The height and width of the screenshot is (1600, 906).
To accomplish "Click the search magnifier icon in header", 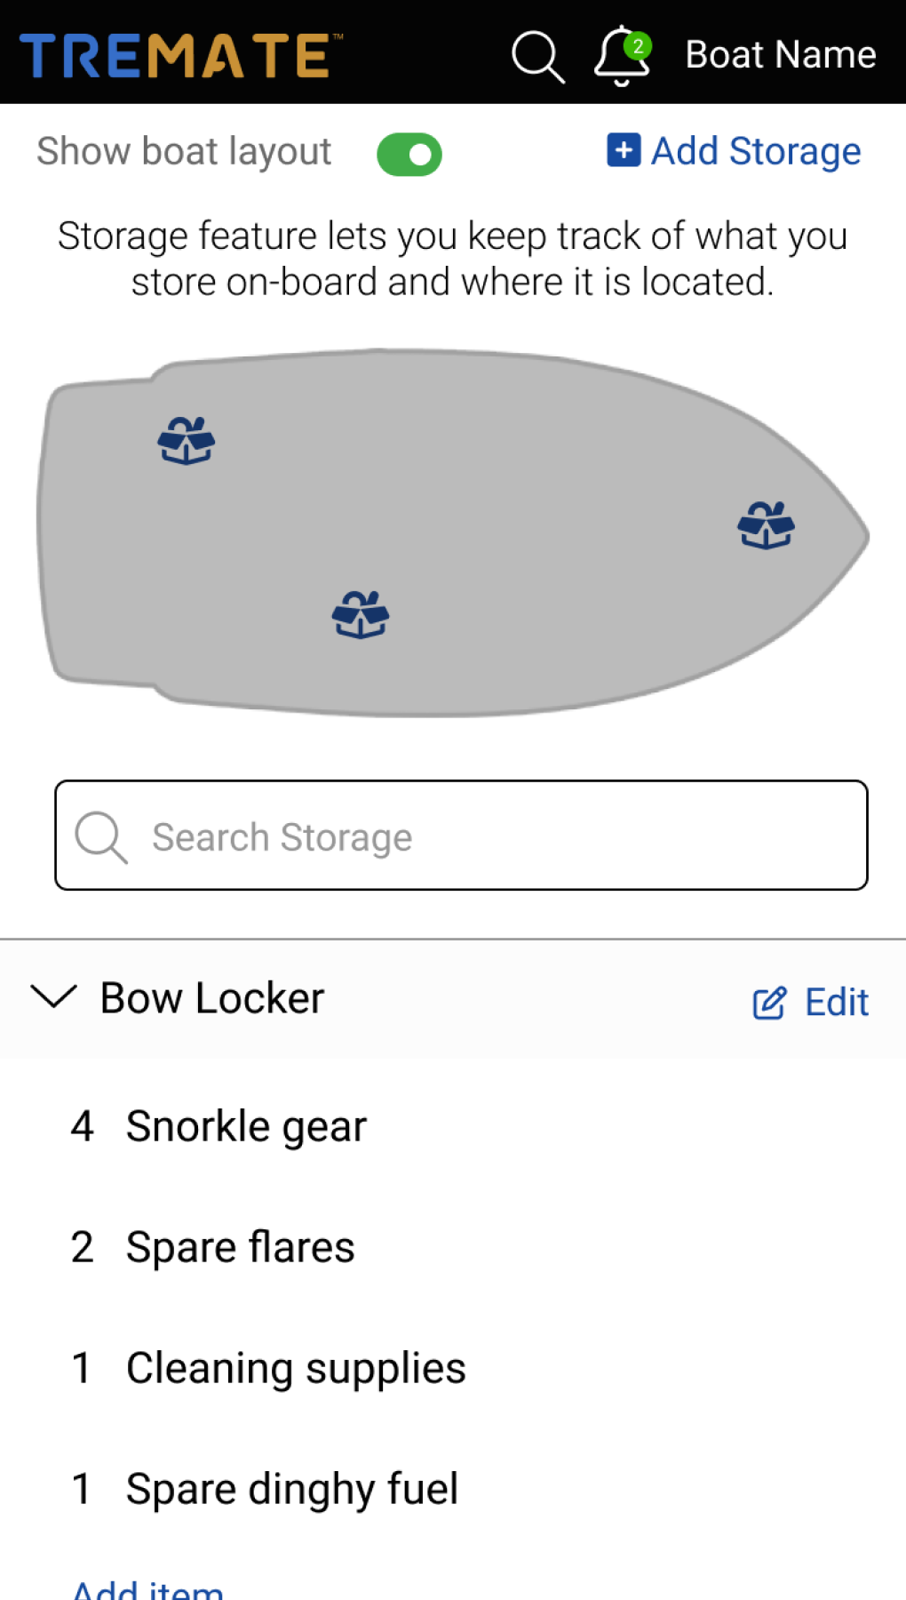I will pyautogui.click(x=537, y=56).
